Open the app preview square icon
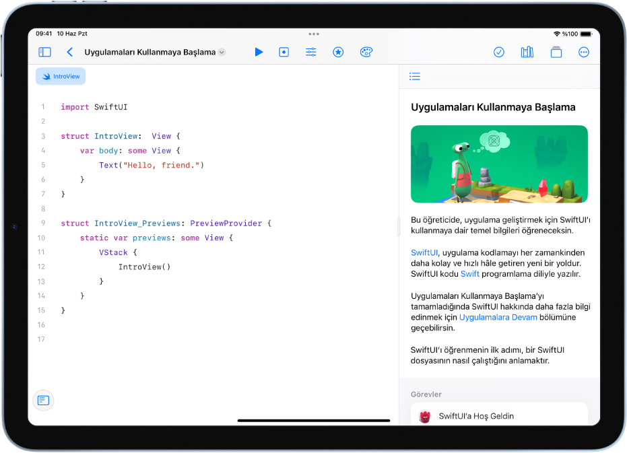Viewport: 627px width, 453px height. point(284,52)
